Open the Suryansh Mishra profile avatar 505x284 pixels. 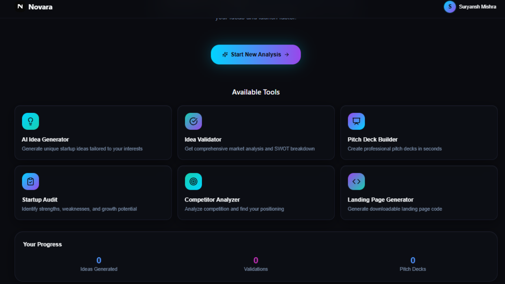449,7
